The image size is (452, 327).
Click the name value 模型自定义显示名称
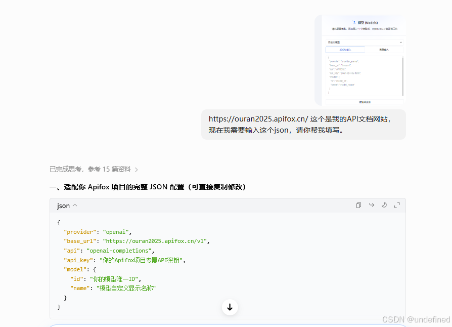126,289
